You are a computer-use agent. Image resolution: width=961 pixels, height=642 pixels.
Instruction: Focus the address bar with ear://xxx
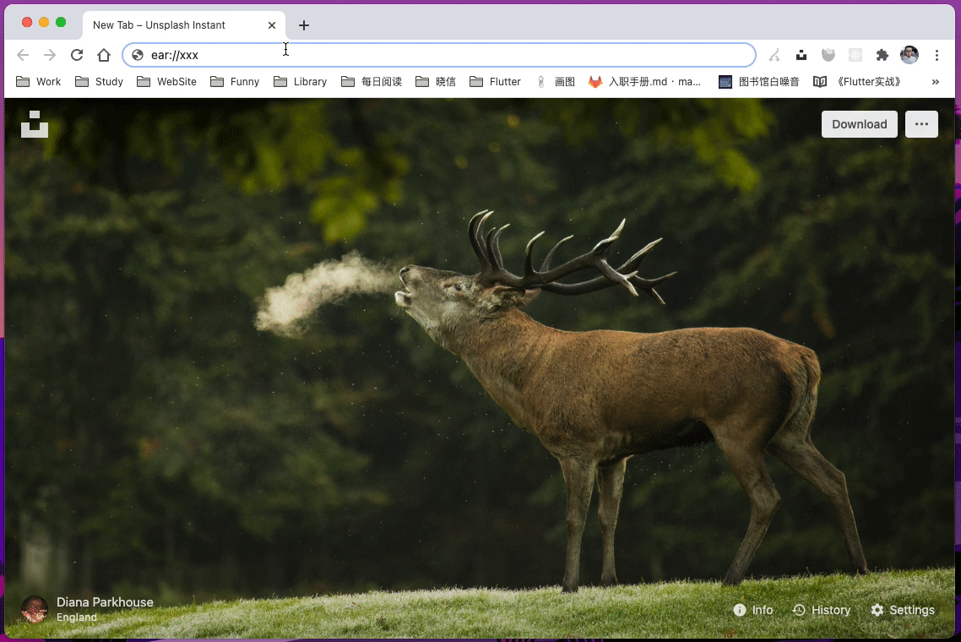pyautogui.click(x=439, y=55)
